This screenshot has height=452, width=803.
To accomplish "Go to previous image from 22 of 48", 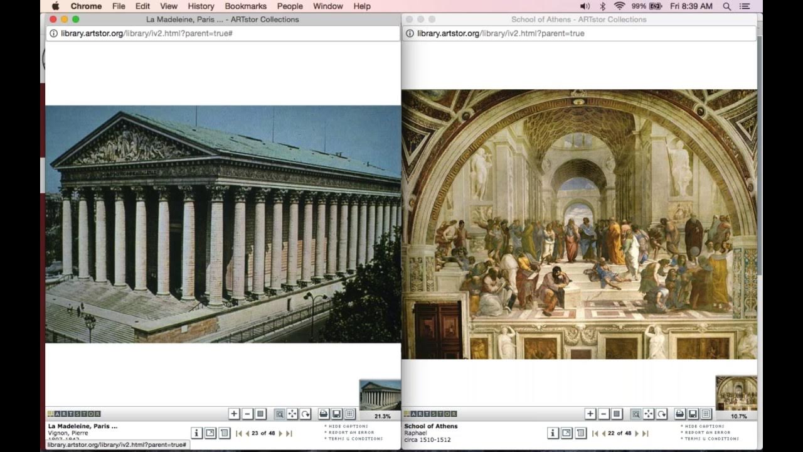I will [604, 433].
